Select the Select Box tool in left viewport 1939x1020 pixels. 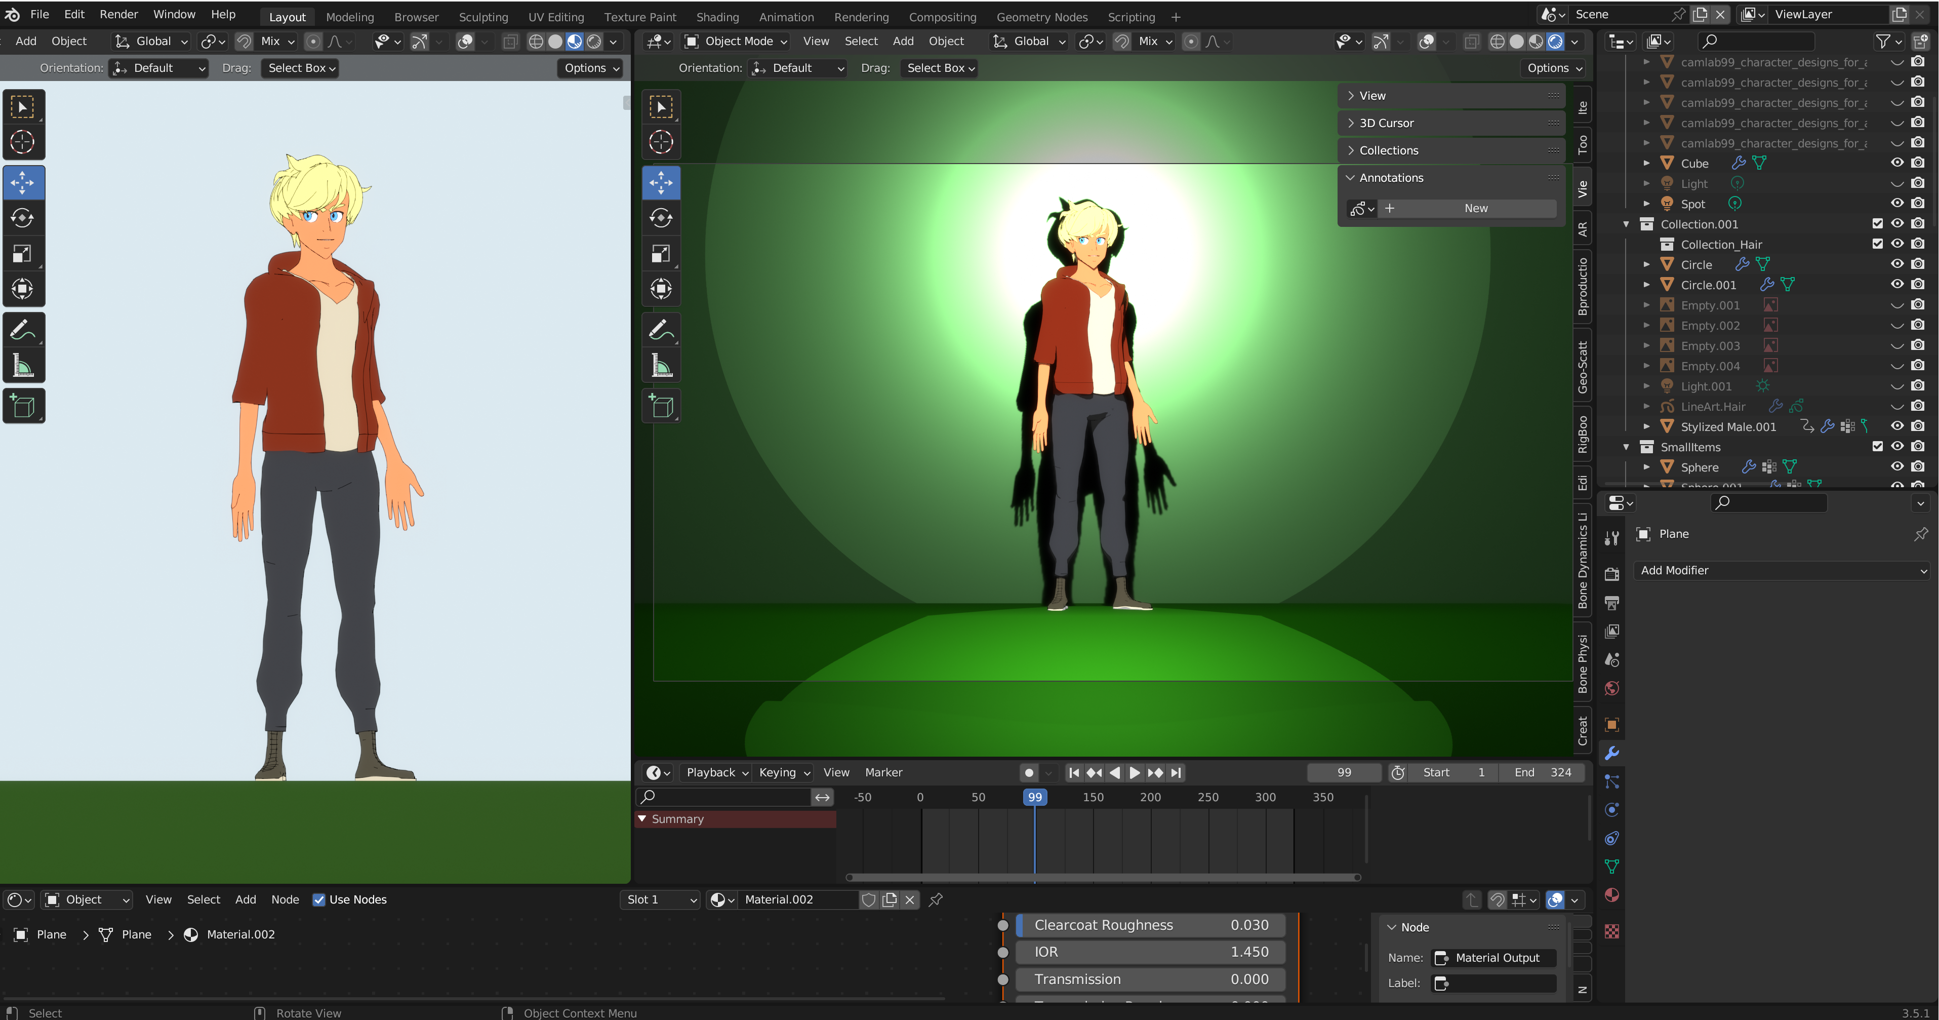pyautogui.click(x=23, y=107)
